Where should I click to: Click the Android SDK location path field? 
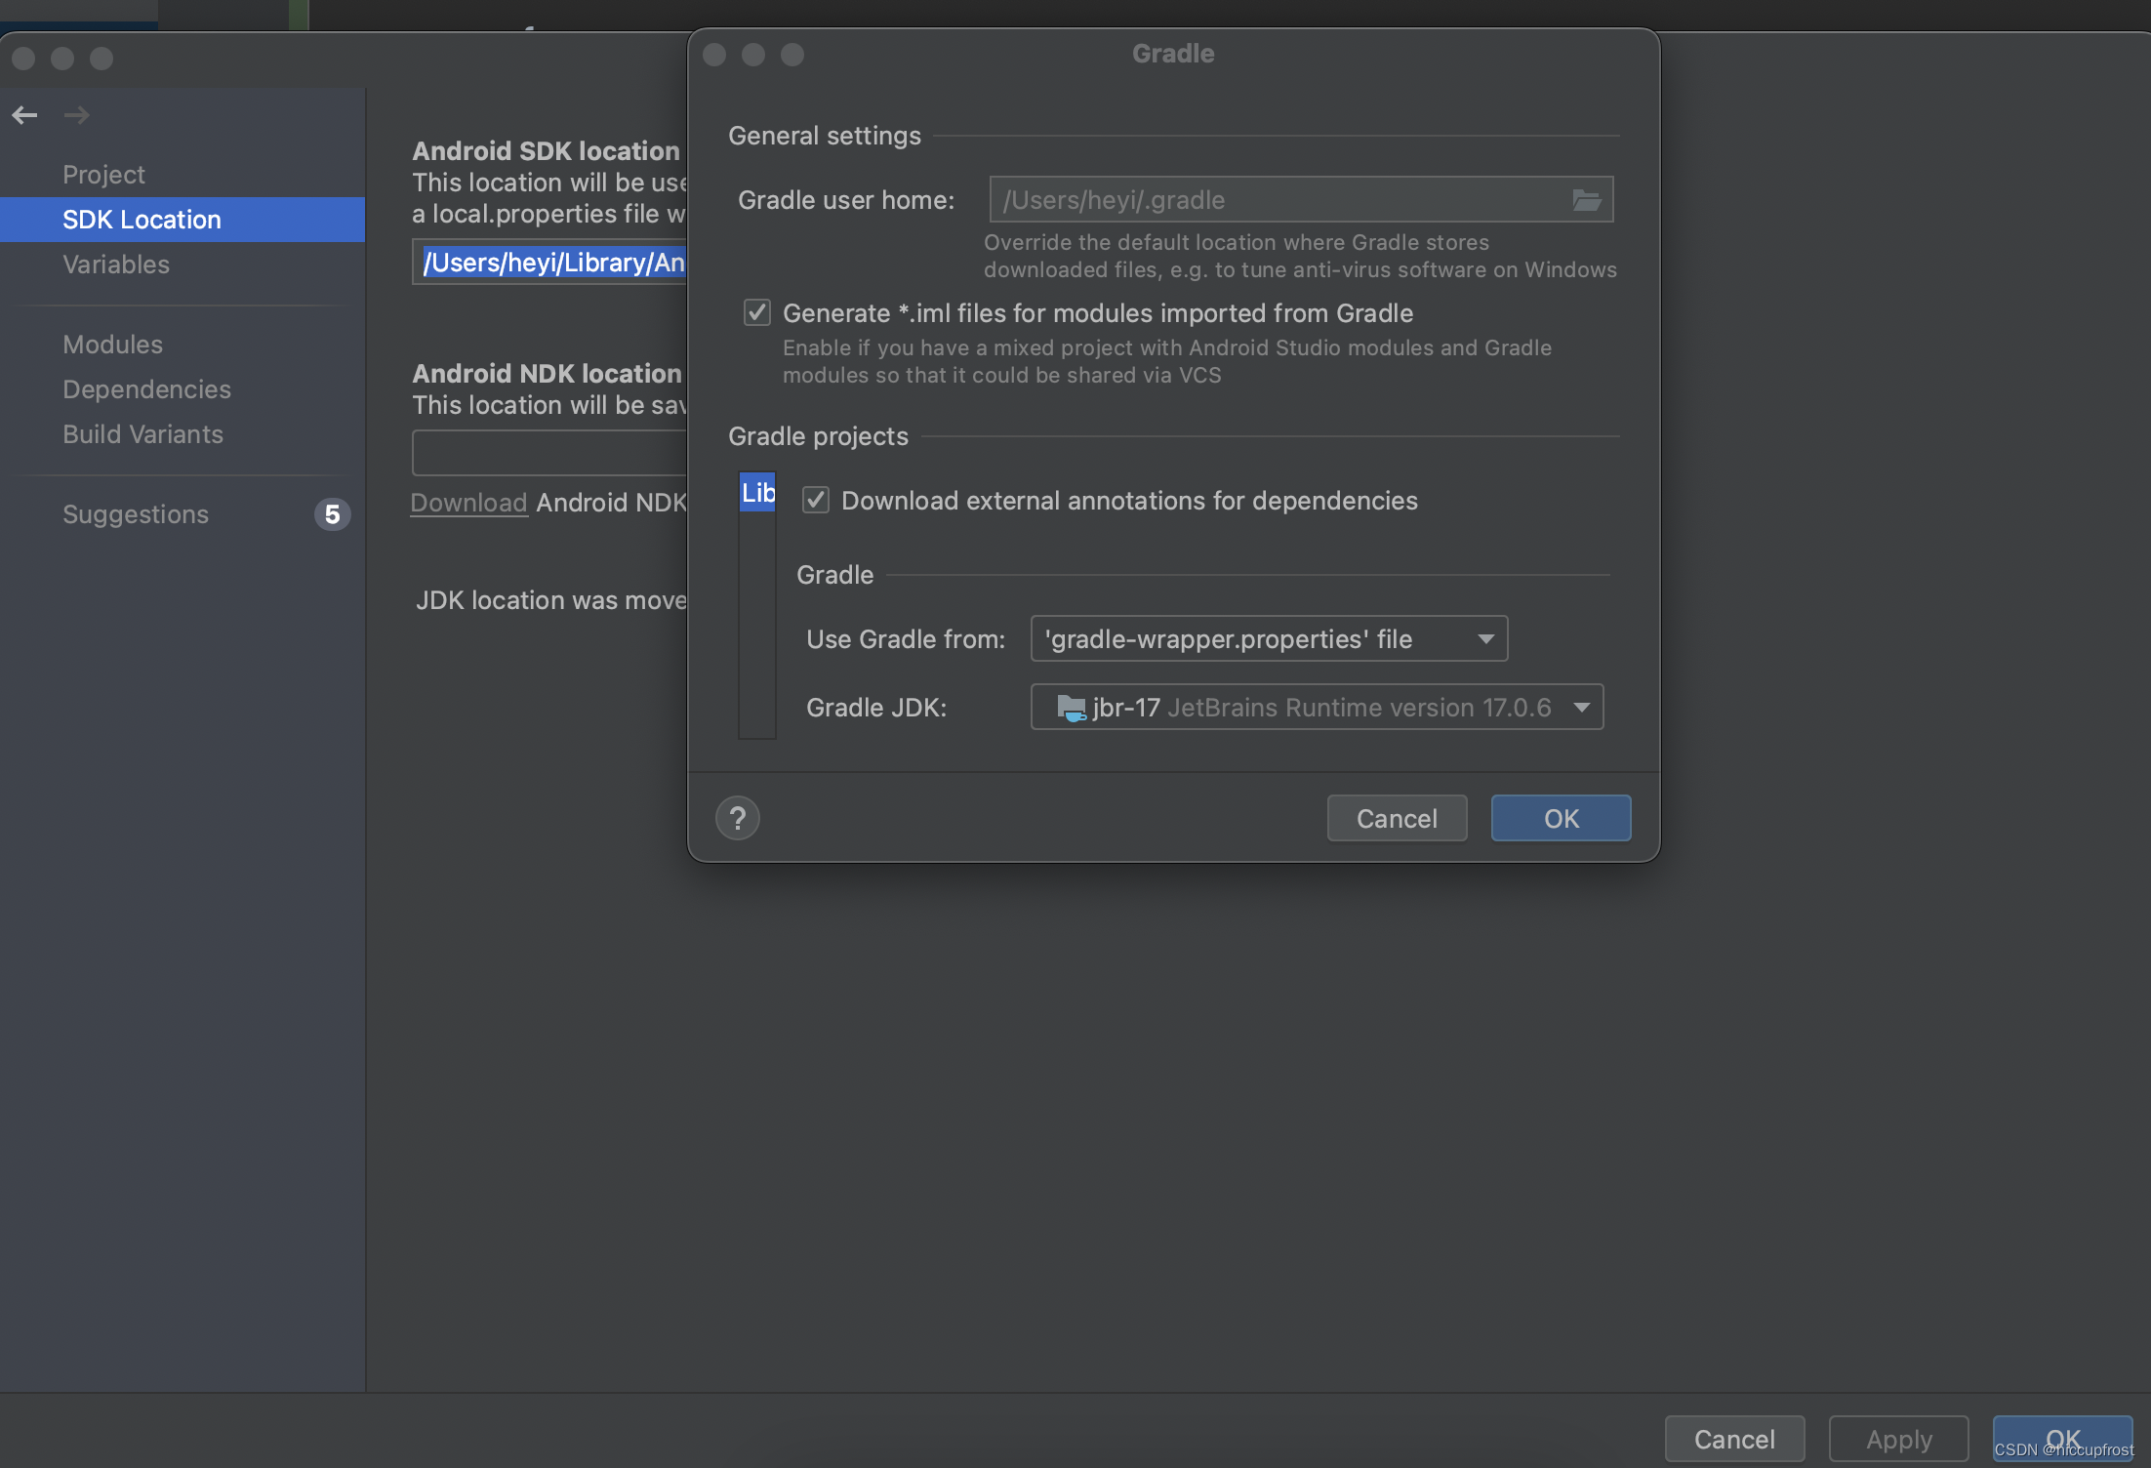549,262
